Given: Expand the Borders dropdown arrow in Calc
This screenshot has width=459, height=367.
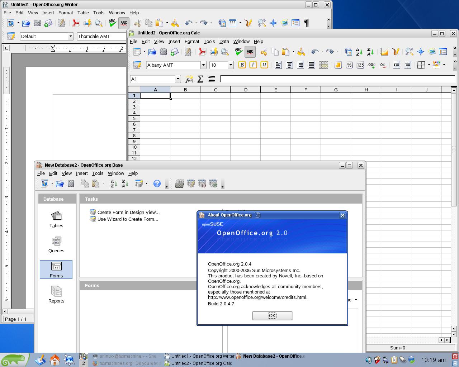Looking at the screenshot, I should coord(429,65).
